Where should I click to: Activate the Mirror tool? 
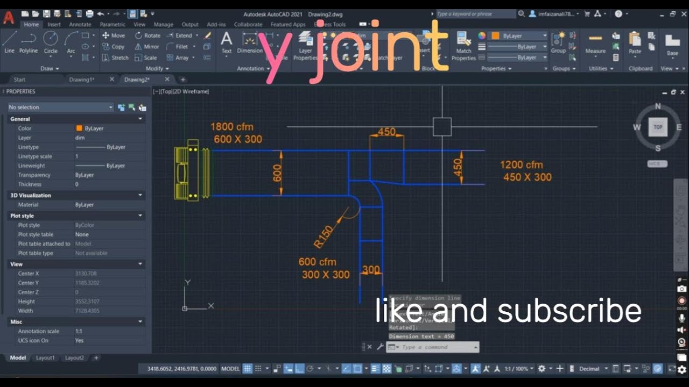click(147, 47)
